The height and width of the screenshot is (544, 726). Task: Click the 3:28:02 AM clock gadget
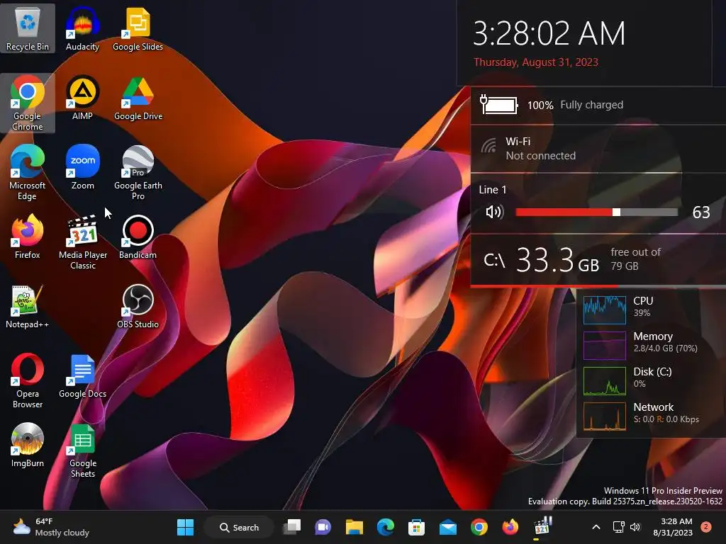pyautogui.click(x=549, y=33)
